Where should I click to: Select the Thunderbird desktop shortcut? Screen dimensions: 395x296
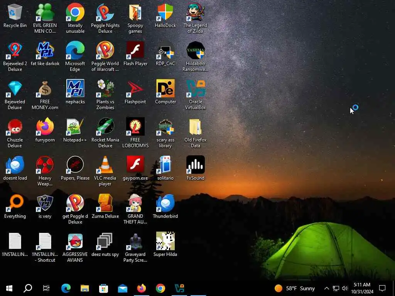click(165, 207)
